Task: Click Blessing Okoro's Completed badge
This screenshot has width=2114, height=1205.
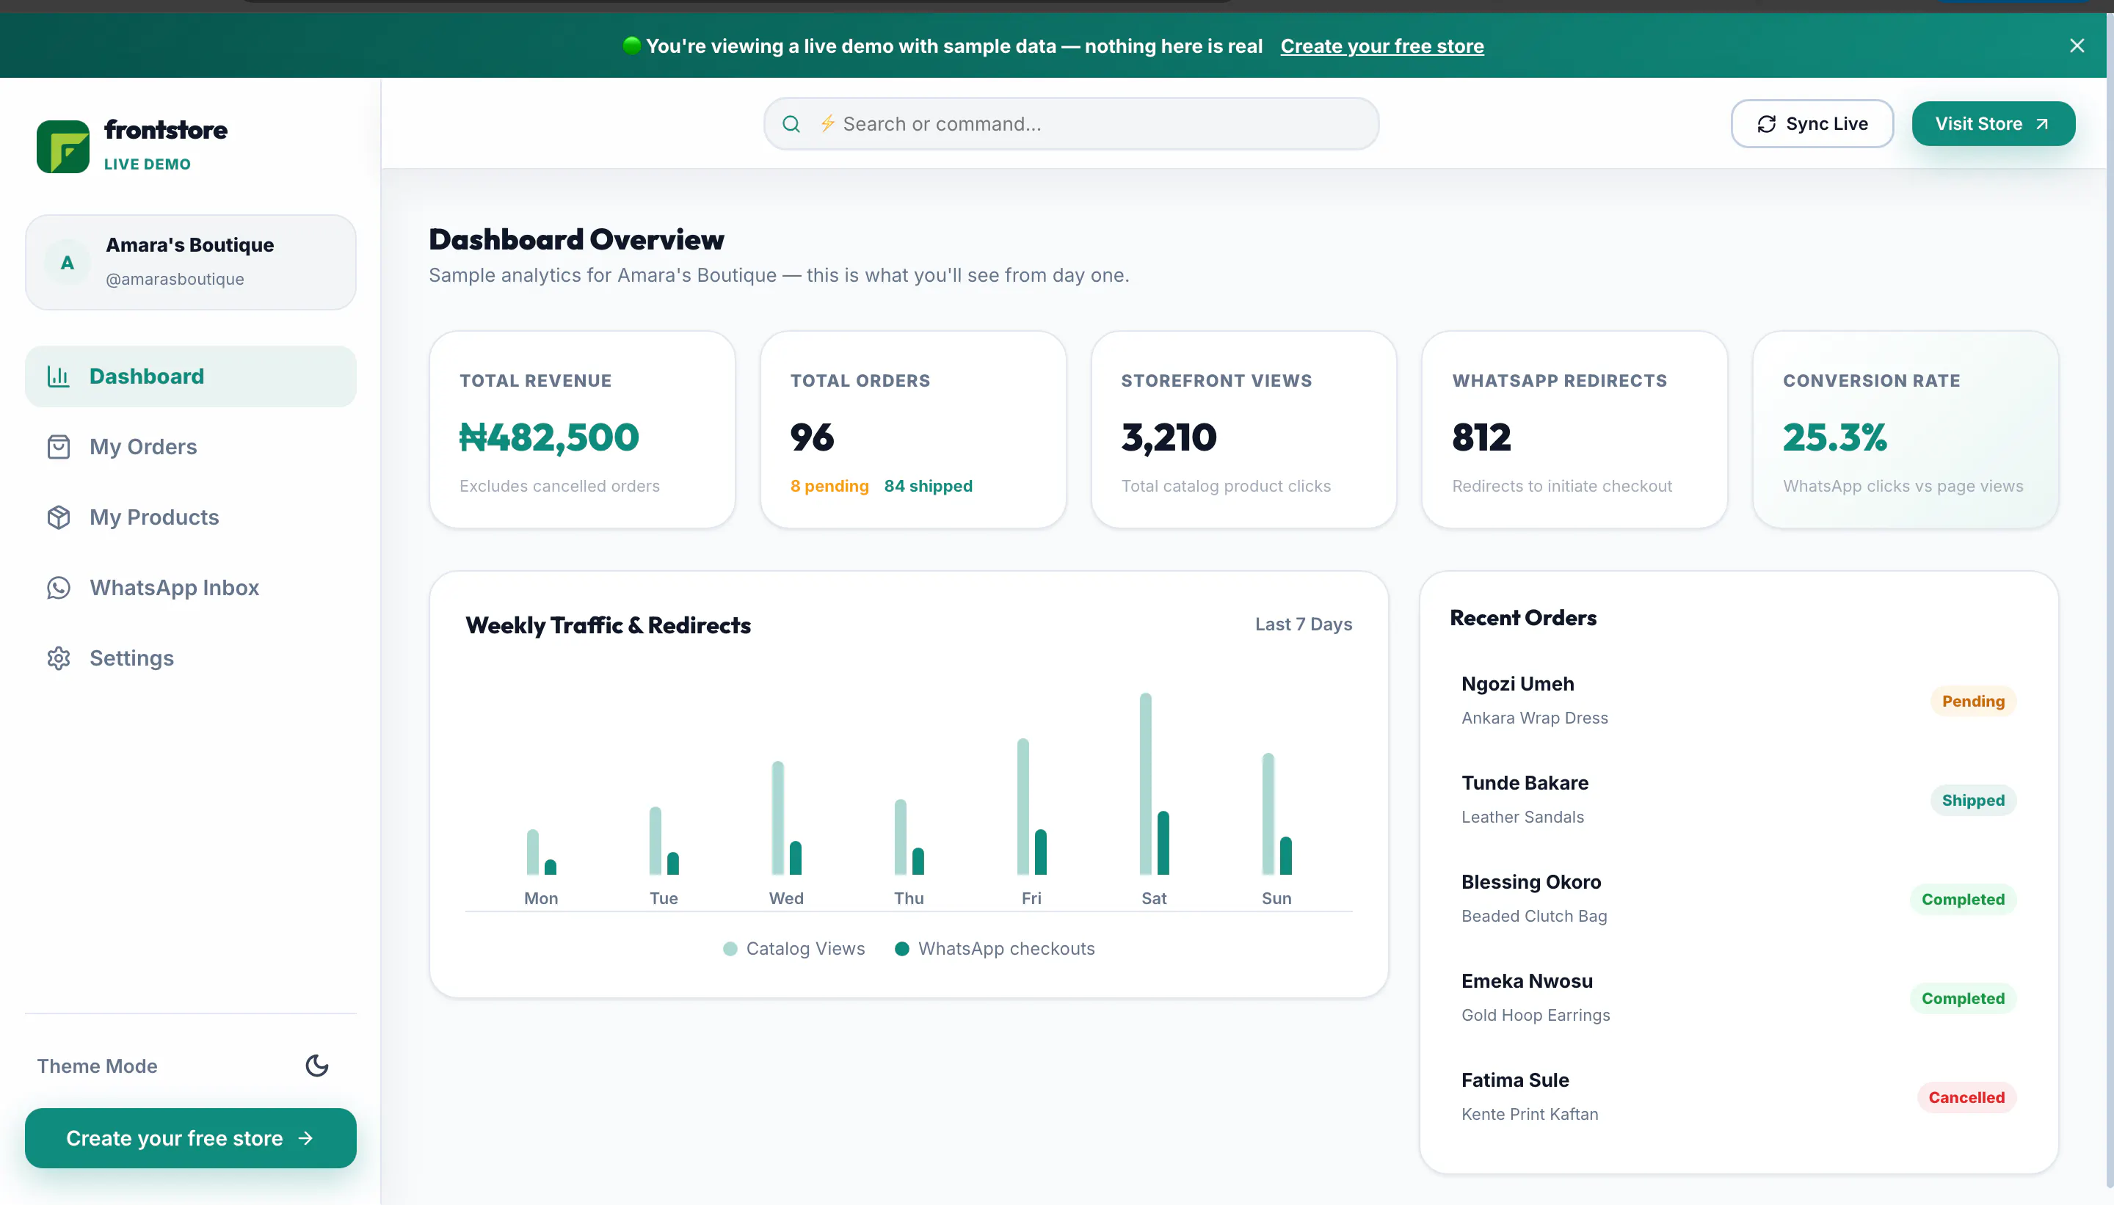Action: pos(1963,900)
